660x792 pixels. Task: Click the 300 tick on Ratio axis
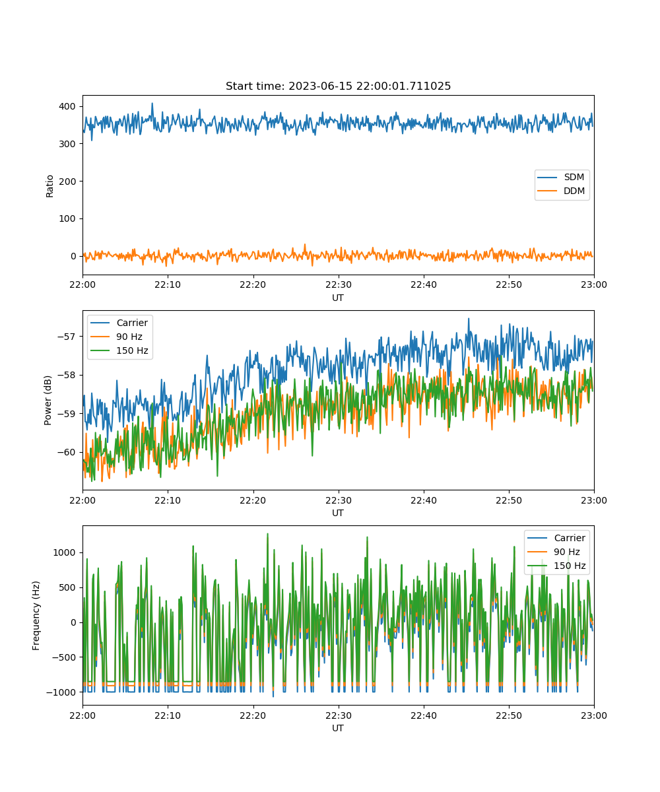coord(69,144)
